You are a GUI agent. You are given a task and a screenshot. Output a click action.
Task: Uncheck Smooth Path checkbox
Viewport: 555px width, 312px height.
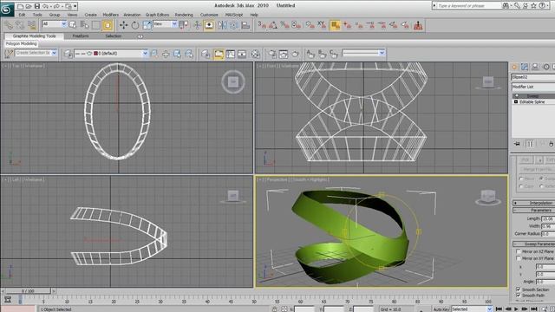click(519, 296)
